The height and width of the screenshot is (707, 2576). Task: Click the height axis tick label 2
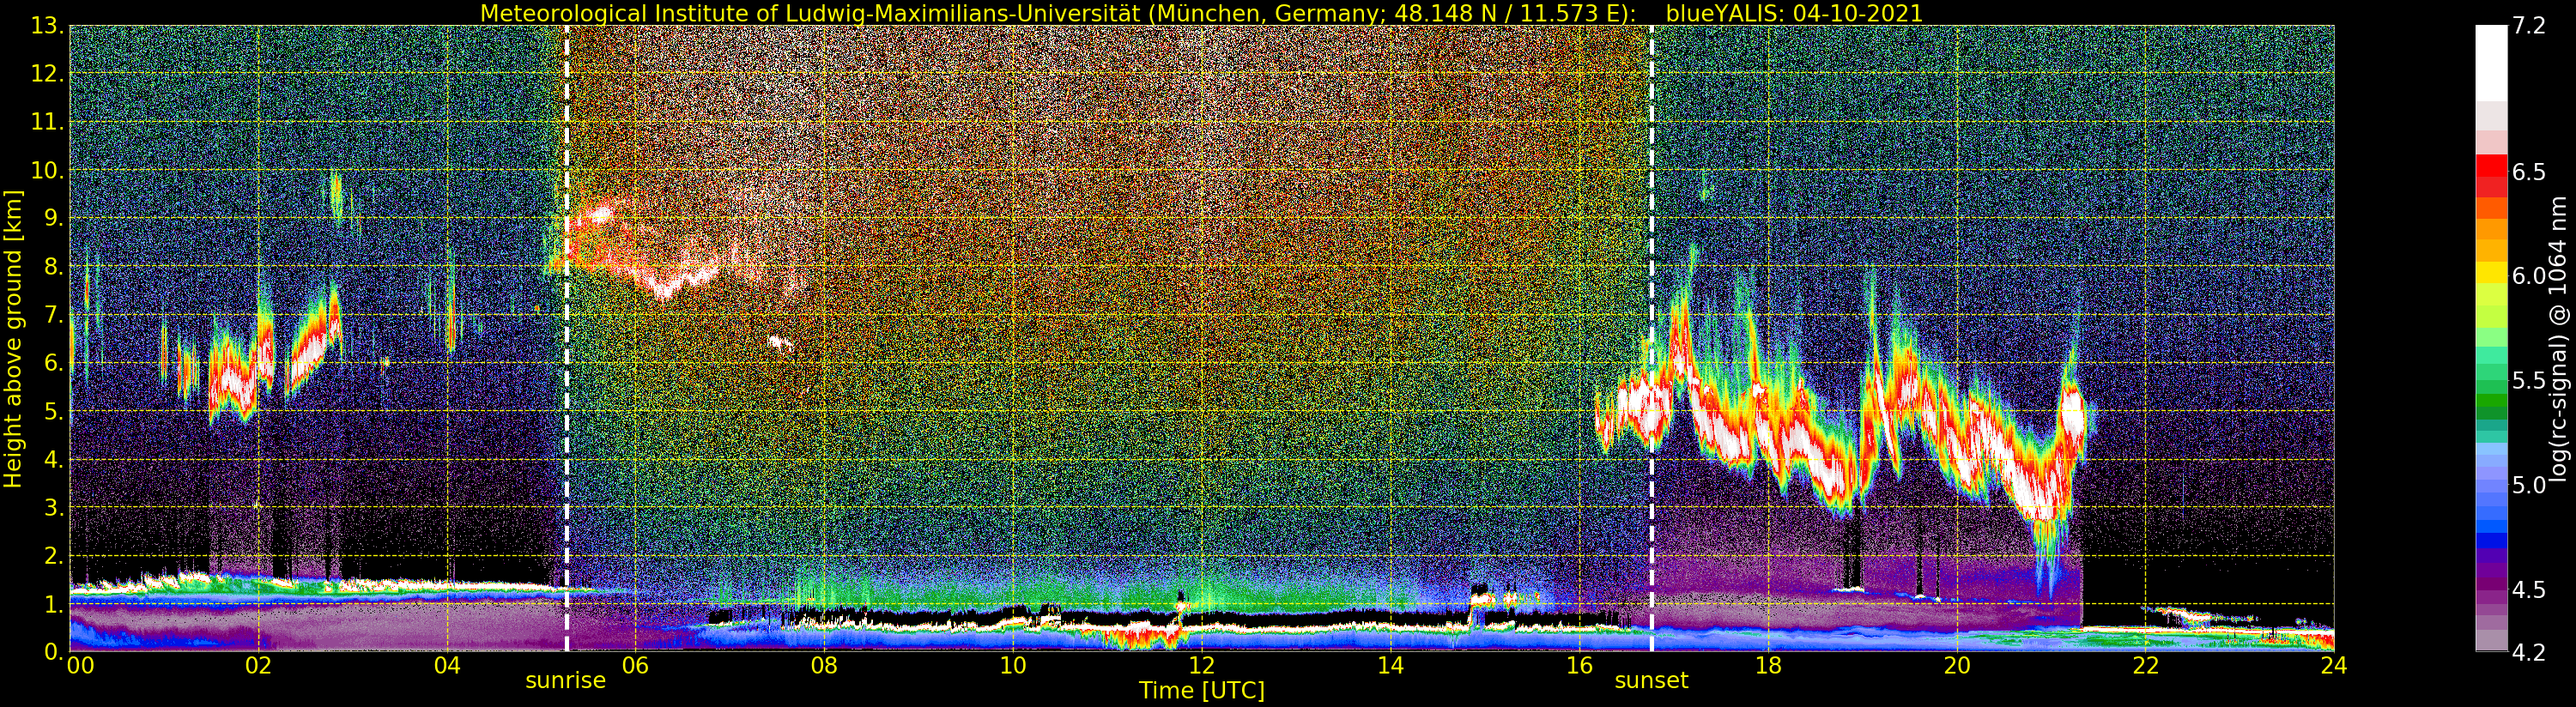[x=54, y=556]
